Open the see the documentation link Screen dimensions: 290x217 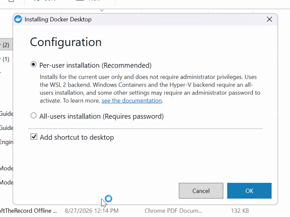pyautogui.click(x=132, y=100)
